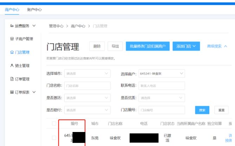Click the 城市 column header

[x=95, y=124]
